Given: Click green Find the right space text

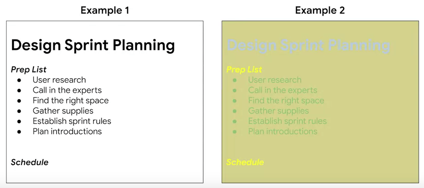Looking at the screenshot, I should pos(286,101).
